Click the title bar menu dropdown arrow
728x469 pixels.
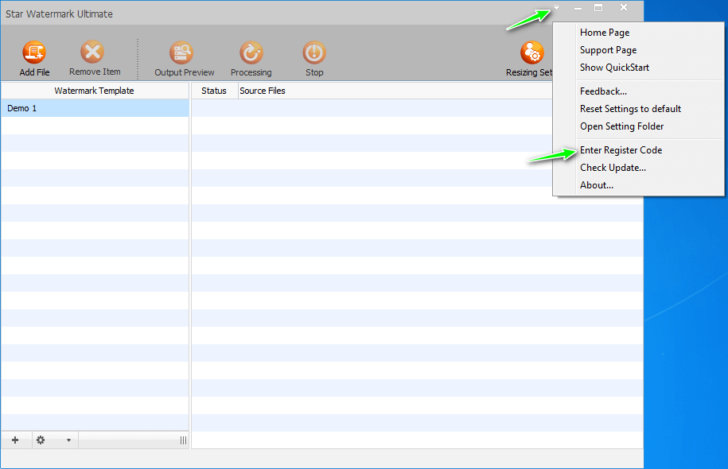coord(556,7)
